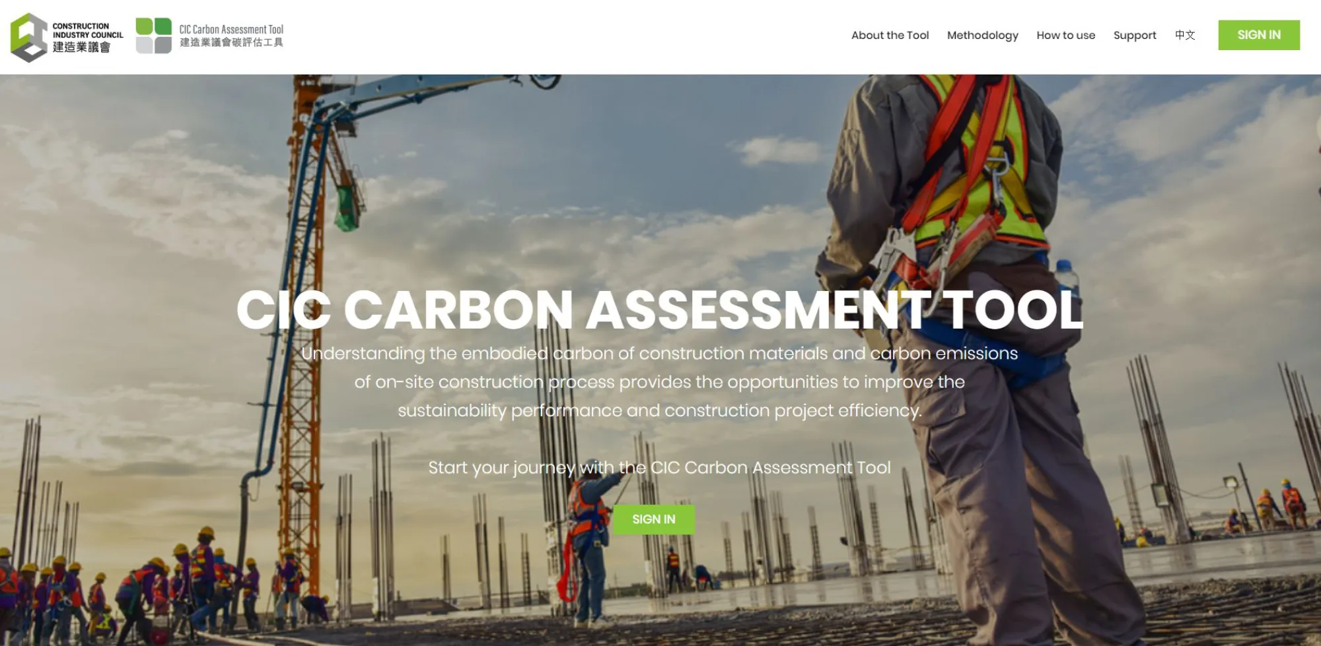Click the Start your journey tagline text
Viewport: 1321px width, 646px height.
pyautogui.click(x=660, y=467)
